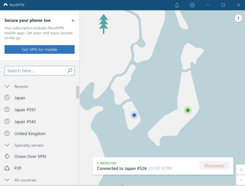The height and width of the screenshot is (186, 245).
Task: Click clock icon beside Japan #591
Action: point(7,110)
